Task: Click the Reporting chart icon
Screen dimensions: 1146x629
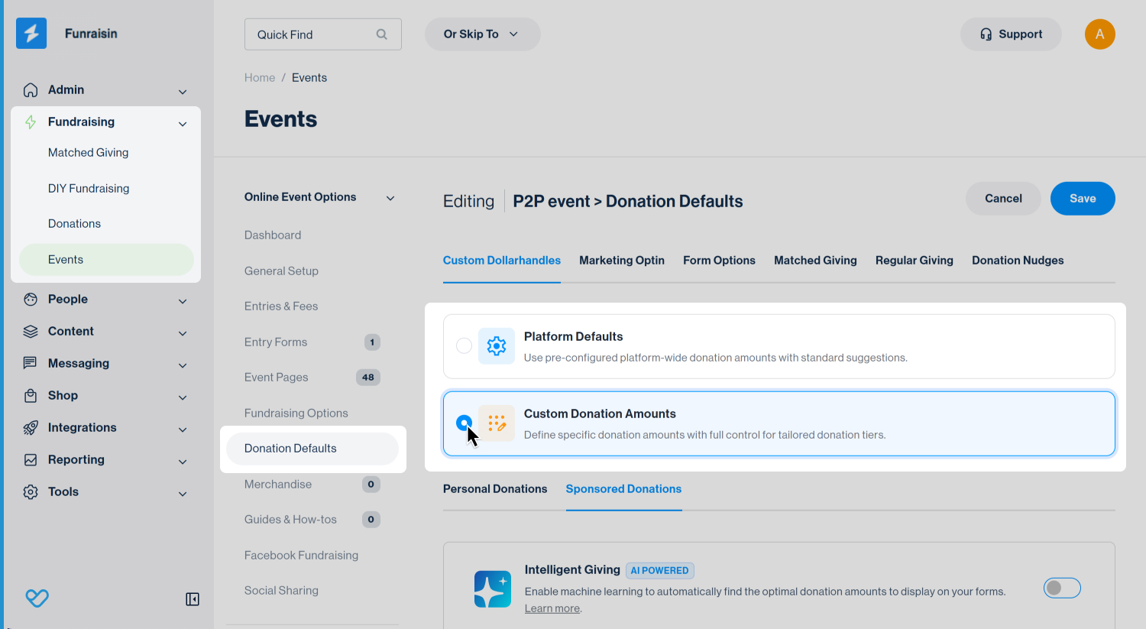Action: [x=31, y=460]
